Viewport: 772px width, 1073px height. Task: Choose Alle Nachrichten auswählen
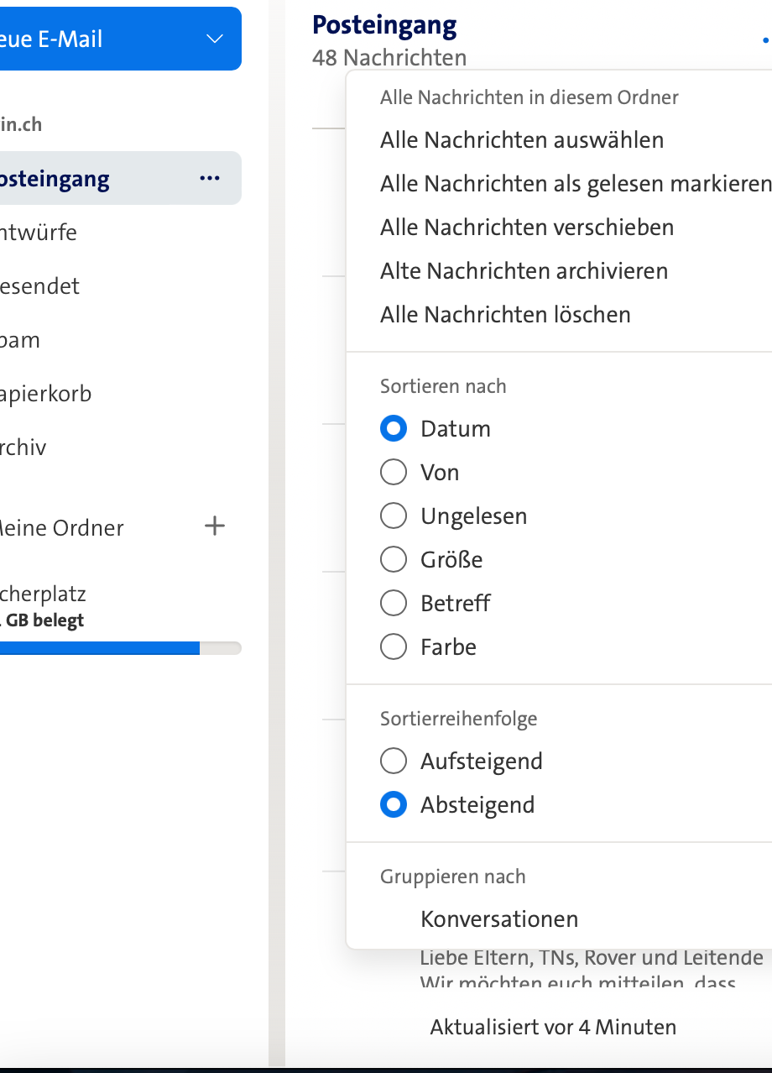521,140
